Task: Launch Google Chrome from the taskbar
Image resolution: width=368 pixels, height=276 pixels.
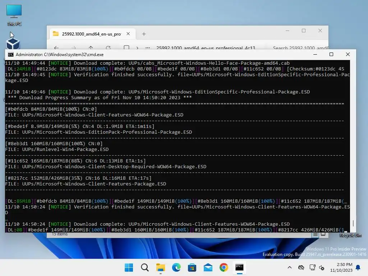Action: coord(224,267)
